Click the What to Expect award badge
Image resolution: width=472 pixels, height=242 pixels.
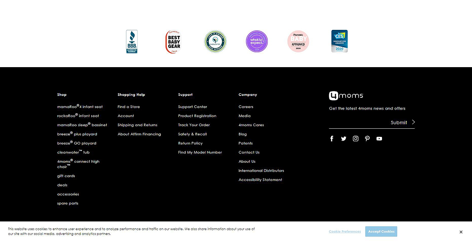pos(257,41)
